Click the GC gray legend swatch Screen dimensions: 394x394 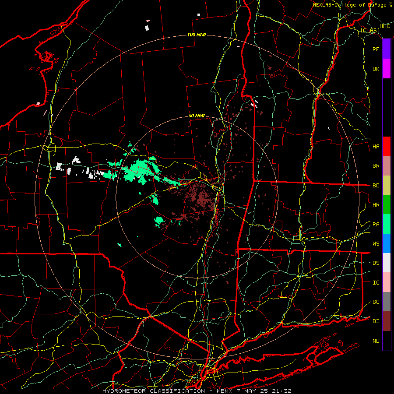(387, 302)
